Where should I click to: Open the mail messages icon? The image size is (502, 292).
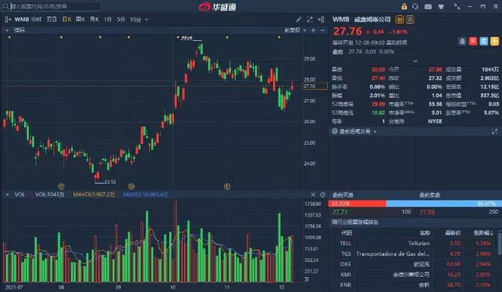pyautogui.click(x=428, y=6)
